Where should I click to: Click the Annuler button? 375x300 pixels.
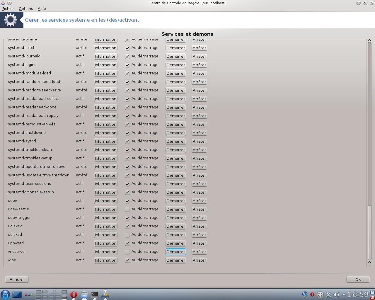point(17,279)
